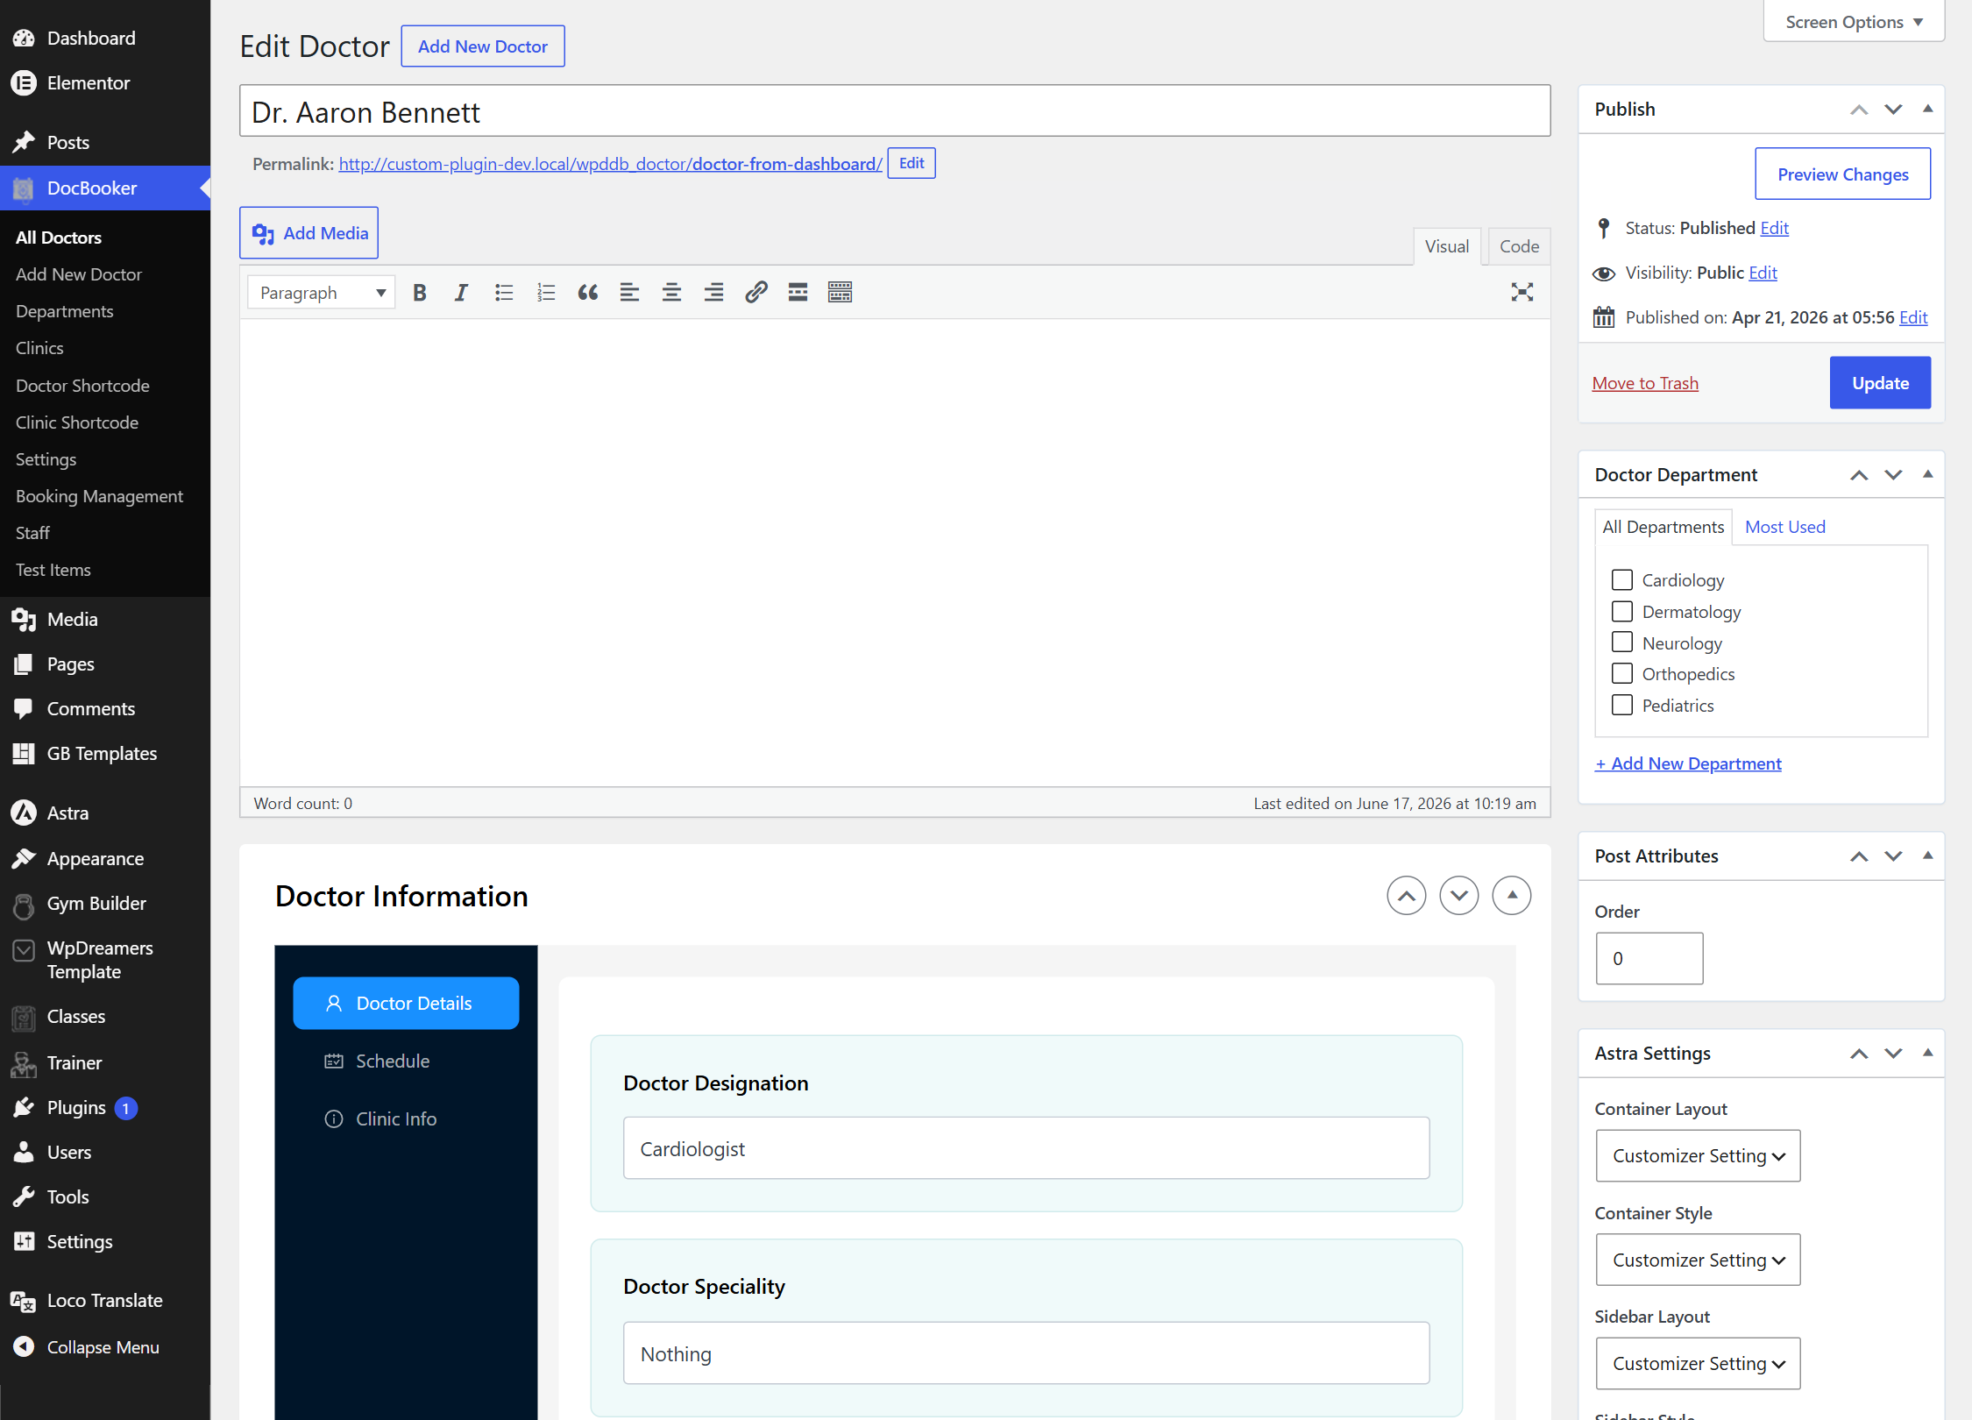Toggle the Publish panel
This screenshot has width=1972, height=1420.
click(1927, 110)
